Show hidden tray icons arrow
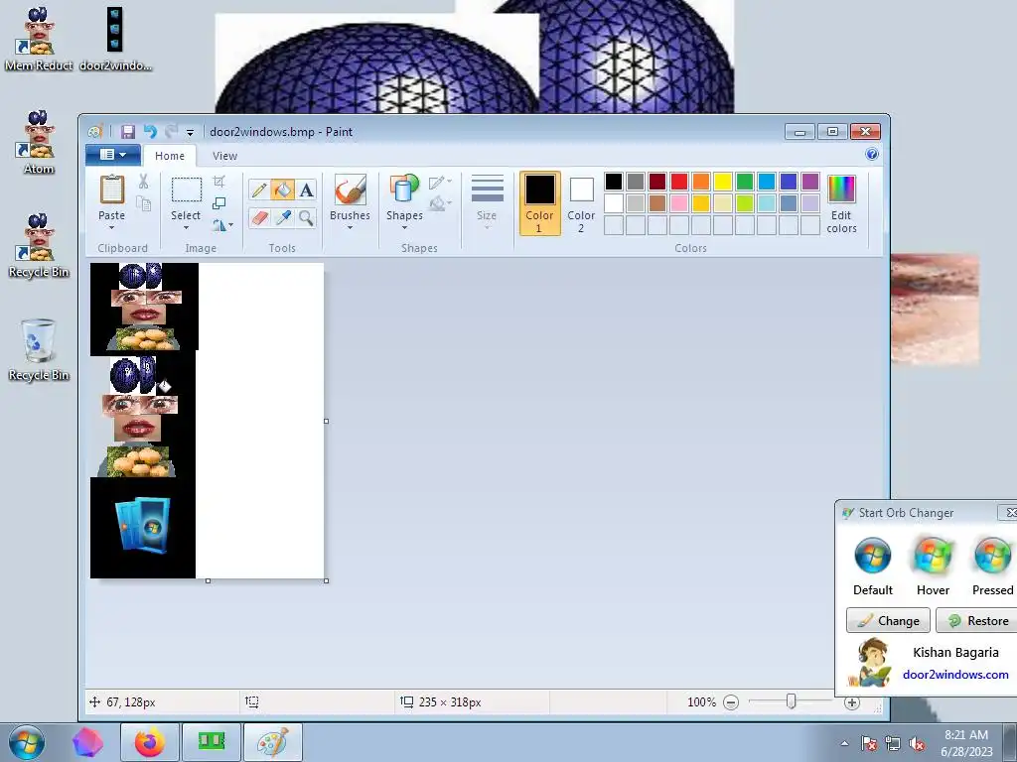 [x=844, y=744]
